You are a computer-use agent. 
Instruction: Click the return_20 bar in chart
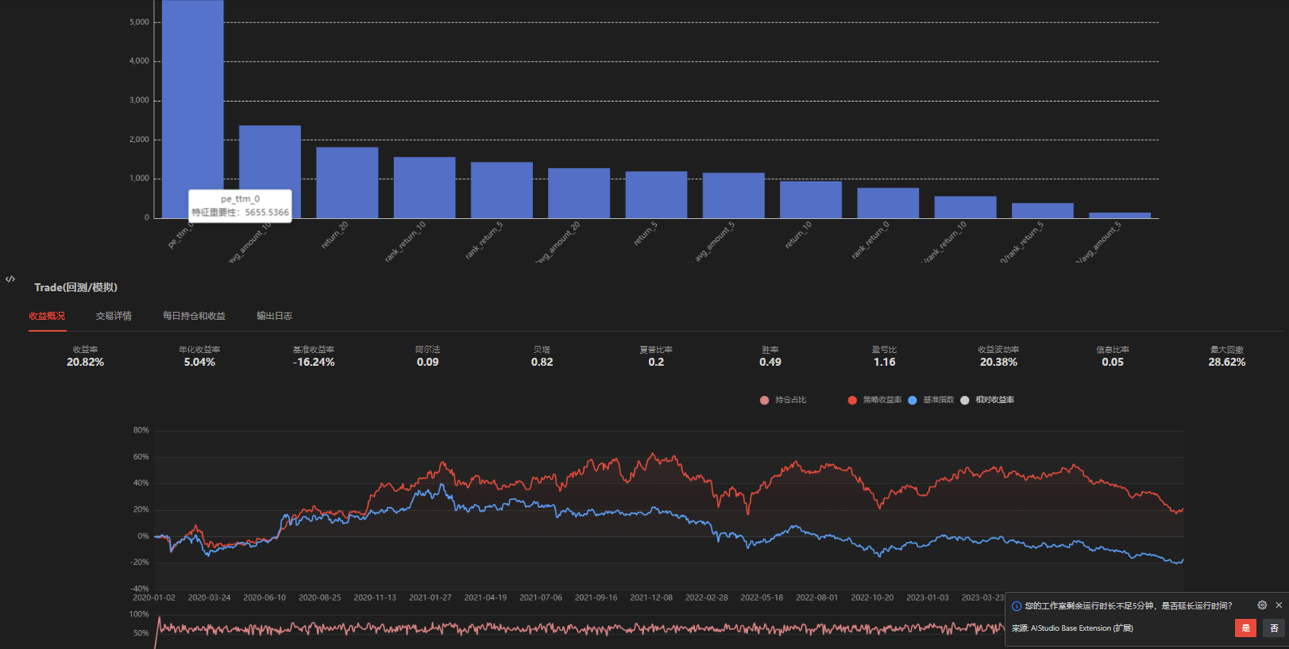(347, 182)
